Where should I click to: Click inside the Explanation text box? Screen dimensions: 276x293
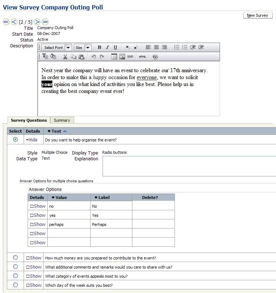coord(189,166)
